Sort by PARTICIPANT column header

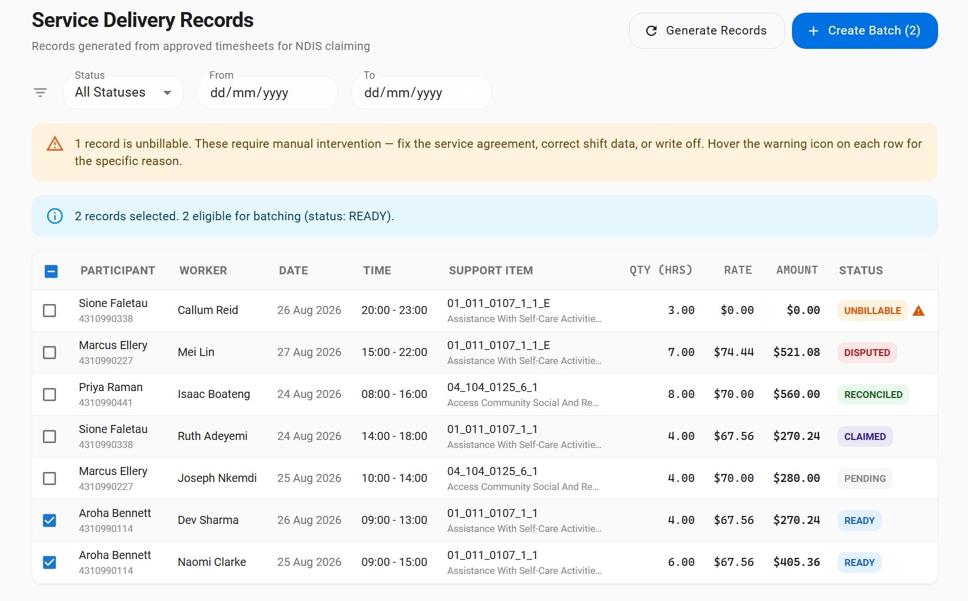tap(118, 270)
